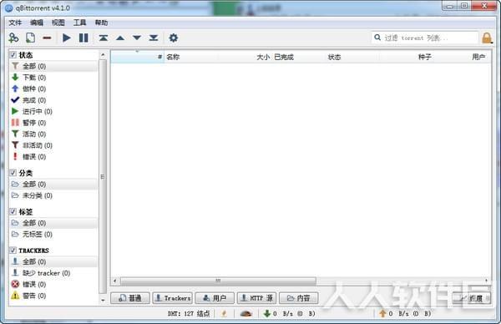Click the upload speed status indicator
The width and height of the screenshot is (501, 324).
[x=405, y=313]
